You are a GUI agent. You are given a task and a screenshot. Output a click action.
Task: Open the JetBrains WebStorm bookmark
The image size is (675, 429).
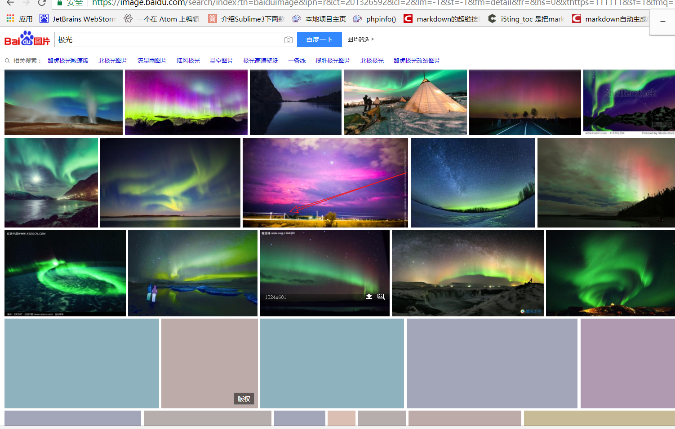pos(78,19)
